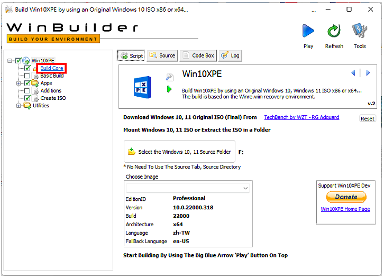Click the version value 10.0.22000.318
Image resolution: width=384 pixels, height=279 pixels.
(x=193, y=208)
